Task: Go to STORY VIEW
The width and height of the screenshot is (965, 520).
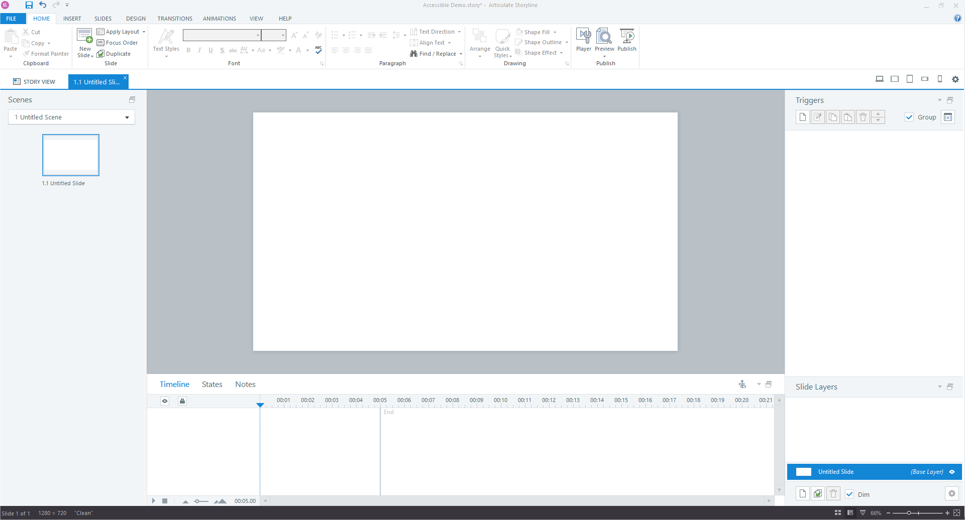Action: point(34,82)
